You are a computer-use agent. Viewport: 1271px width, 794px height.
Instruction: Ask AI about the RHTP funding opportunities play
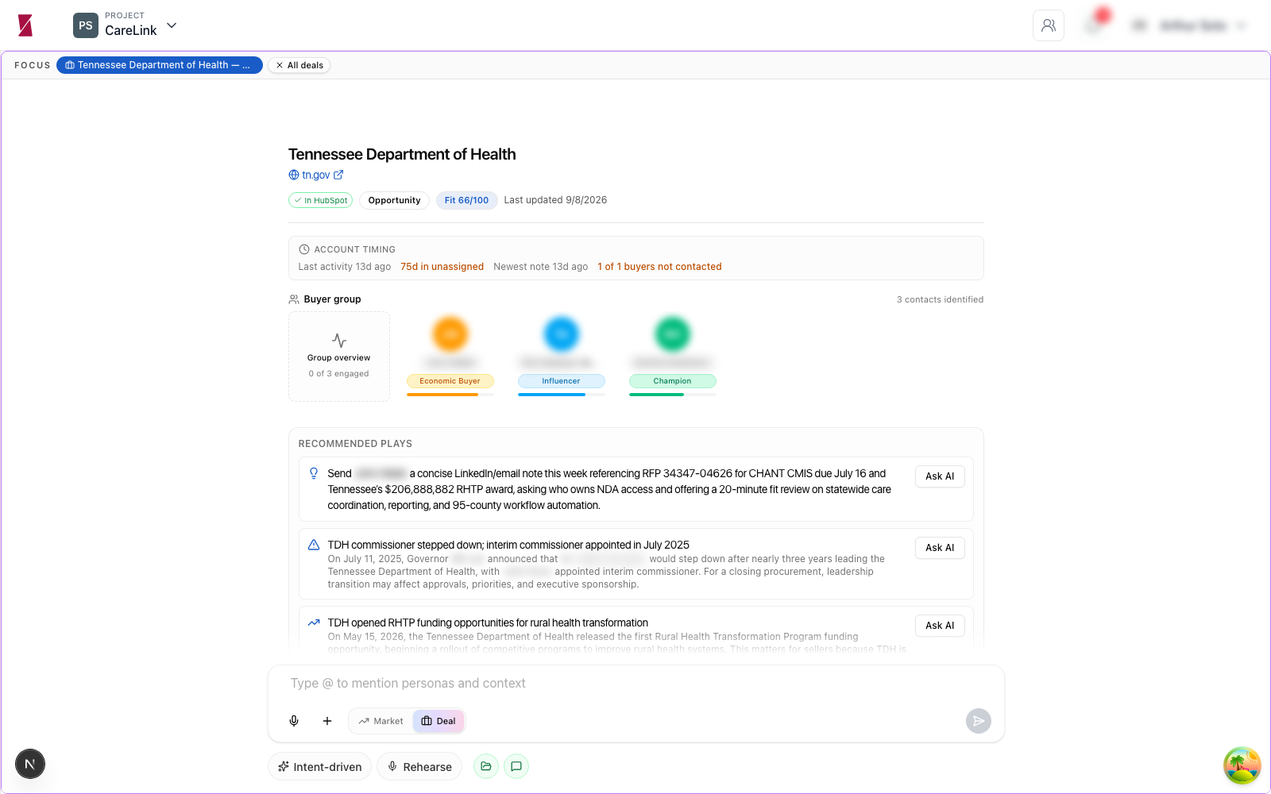click(x=940, y=626)
